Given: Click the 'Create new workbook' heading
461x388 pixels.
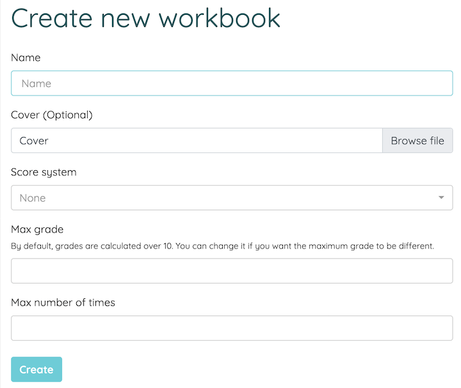Looking at the screenshot, I should tap(145, 18).
